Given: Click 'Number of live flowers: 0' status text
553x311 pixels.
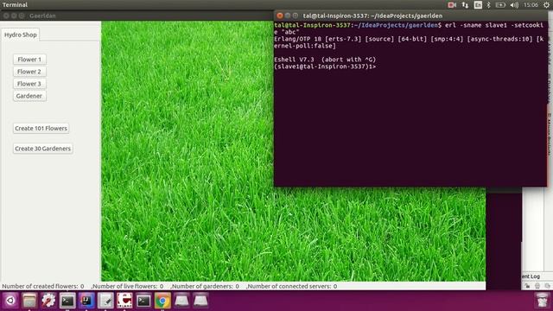Looking at the screenshot, I should (128, 286).
